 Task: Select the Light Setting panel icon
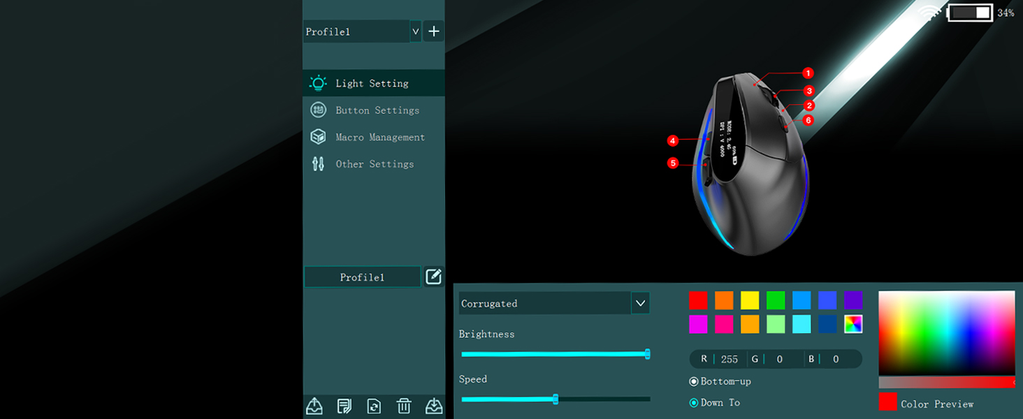[318, 82]
